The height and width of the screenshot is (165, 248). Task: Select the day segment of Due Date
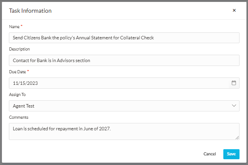tap(22, 83)
